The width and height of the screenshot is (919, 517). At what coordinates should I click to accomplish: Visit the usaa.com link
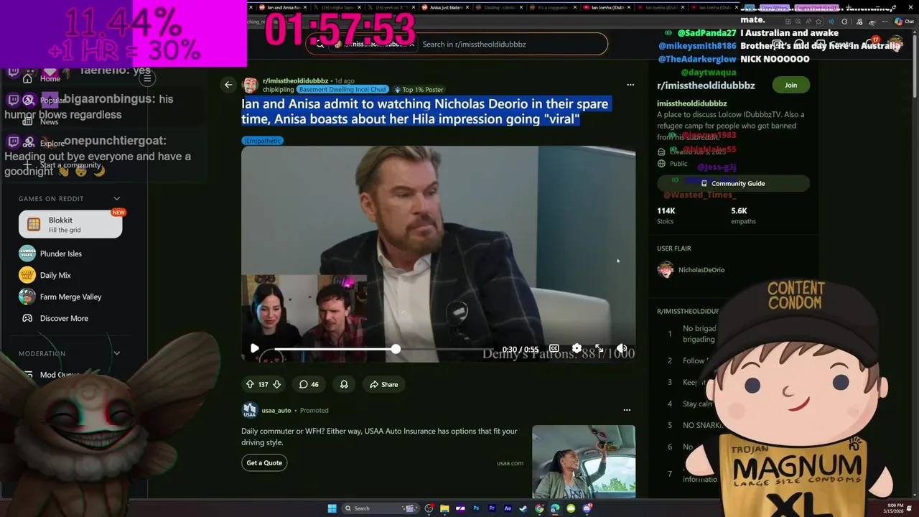click(510, 463)
